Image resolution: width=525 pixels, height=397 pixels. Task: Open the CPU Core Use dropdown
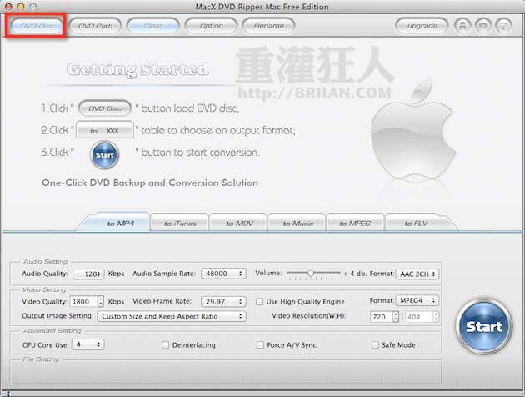point(87,344)
